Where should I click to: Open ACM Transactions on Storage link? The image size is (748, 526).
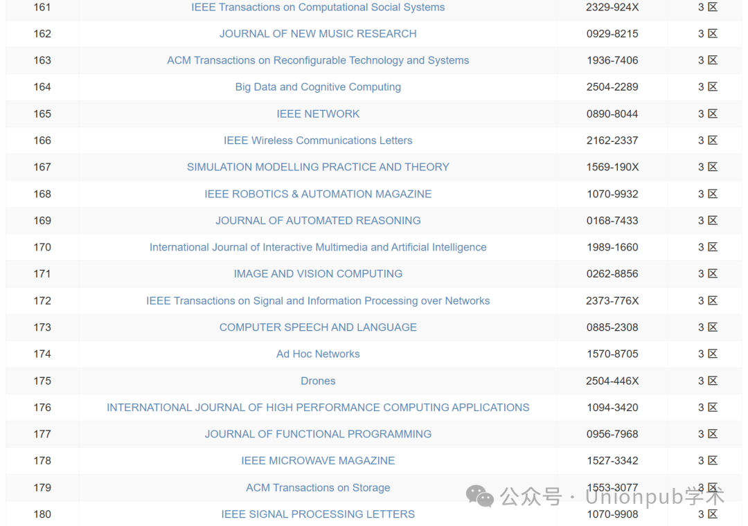318,488
